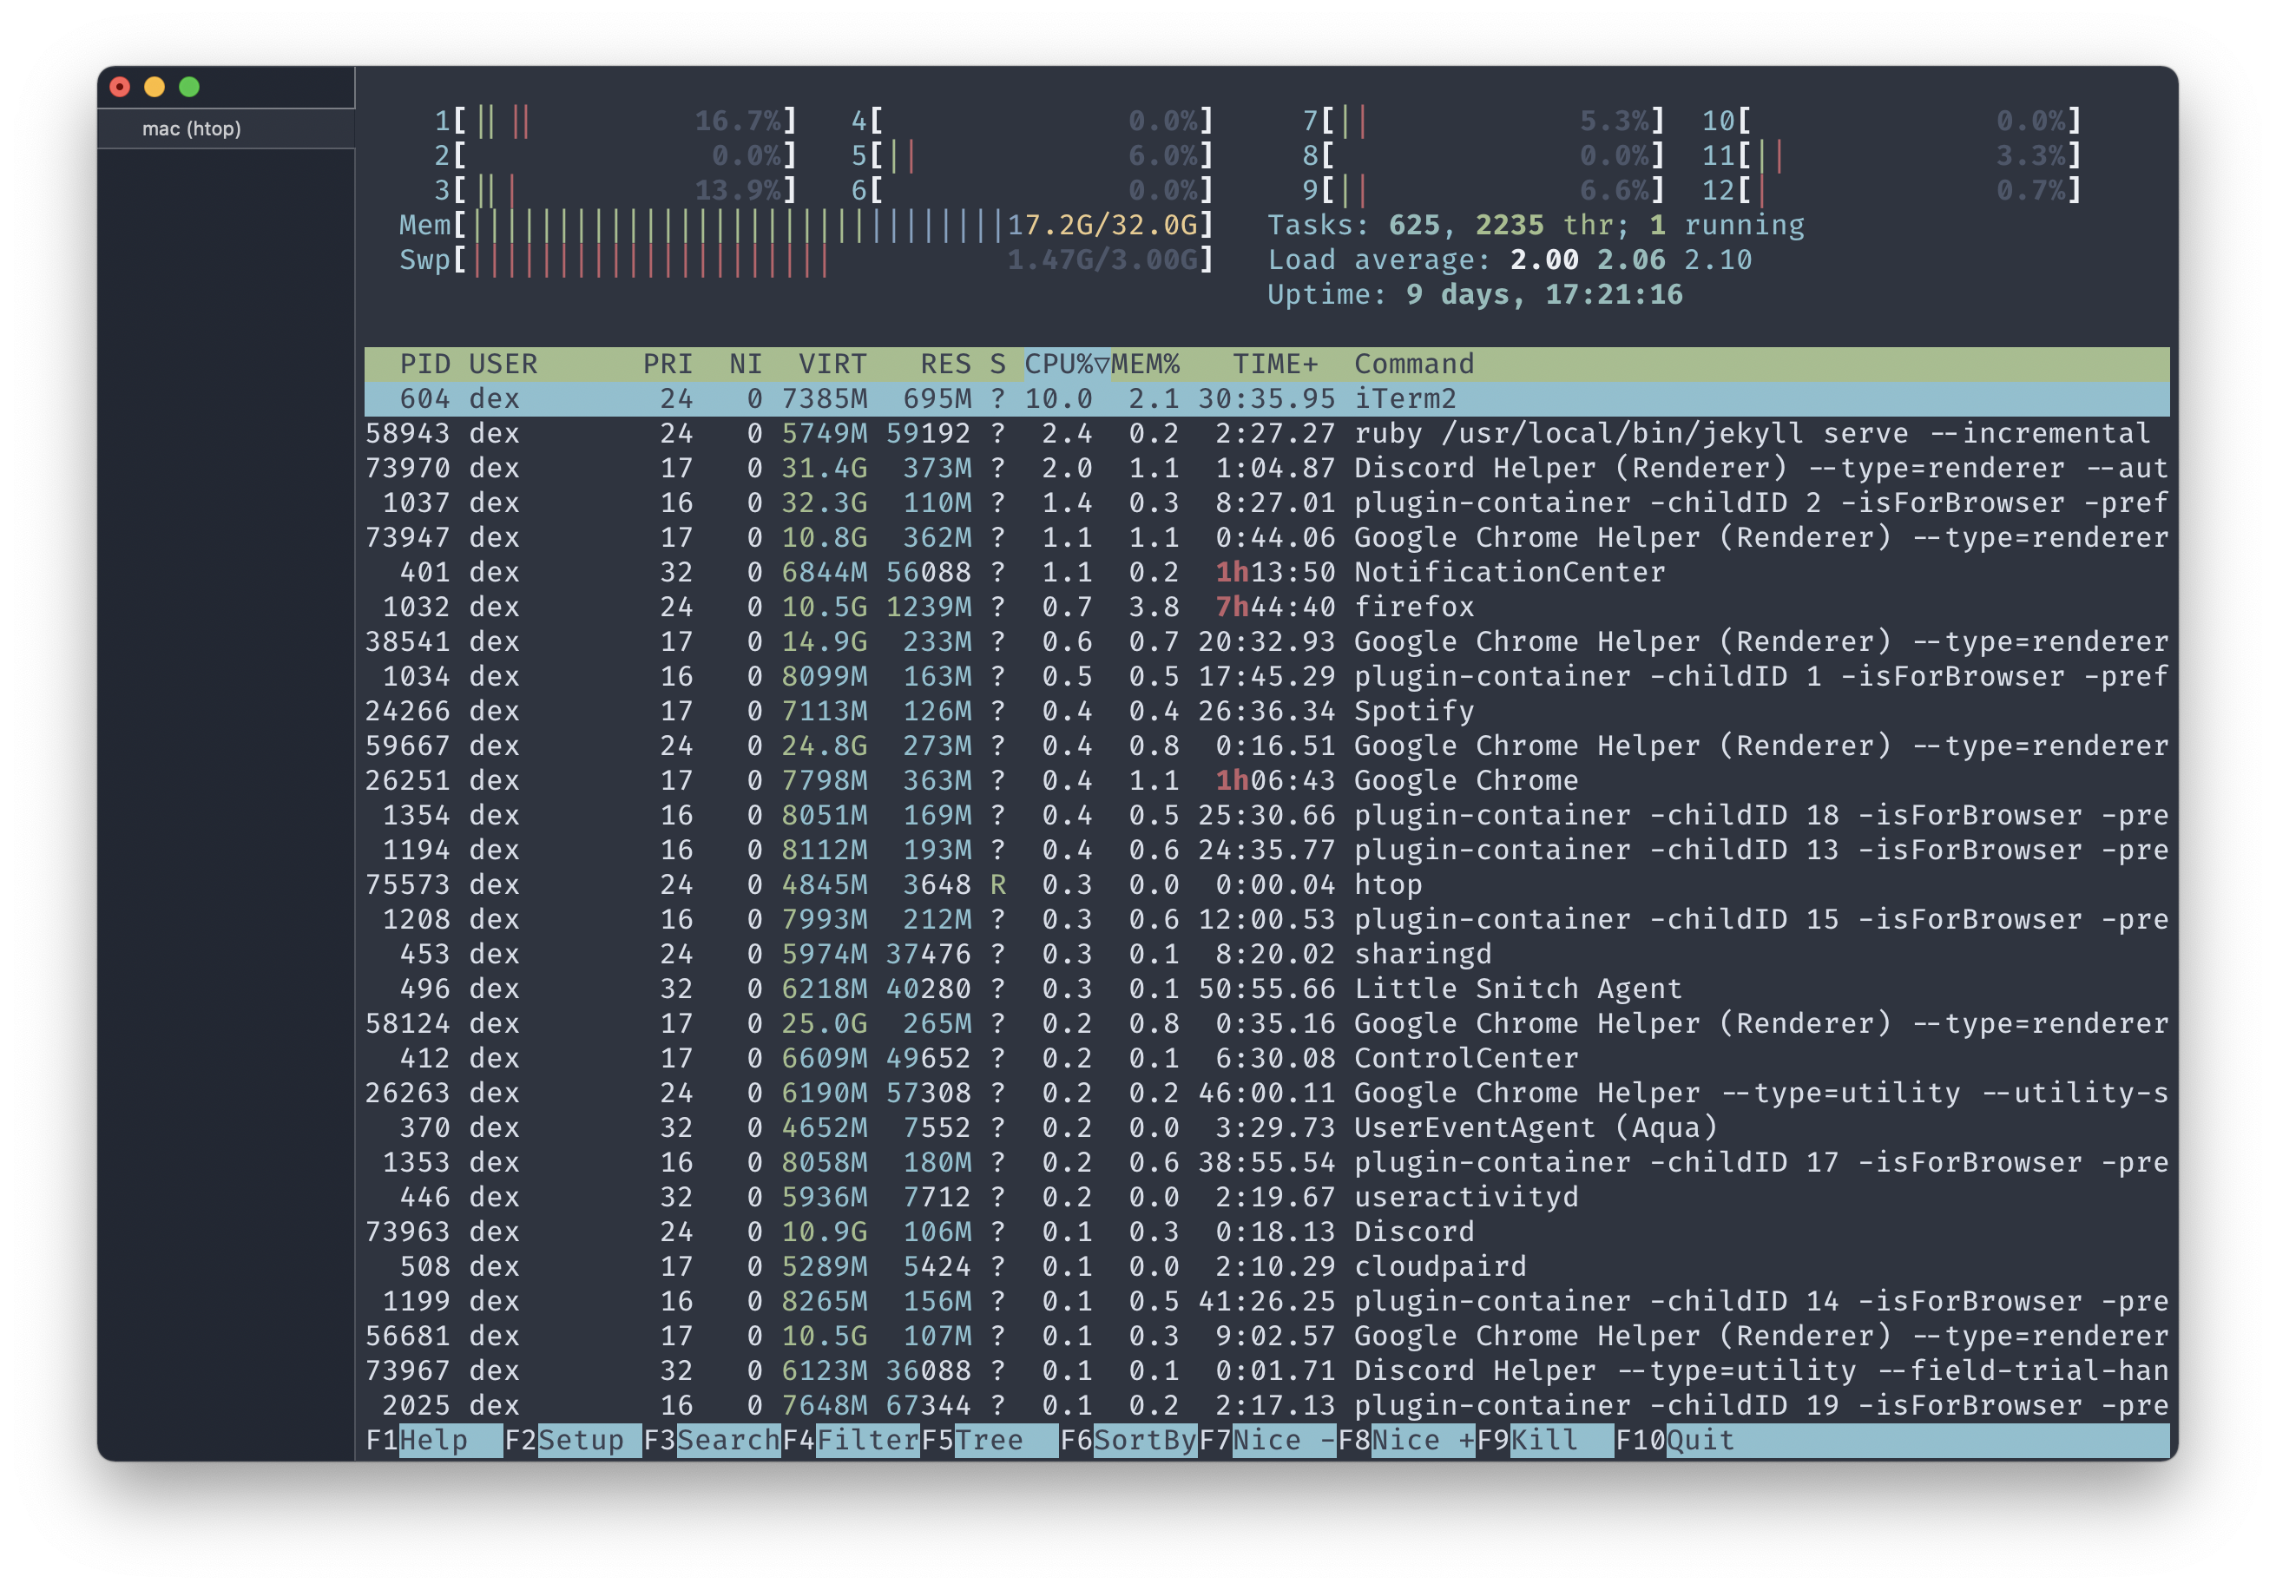Select the Spotify process row

coord(1266,711)
